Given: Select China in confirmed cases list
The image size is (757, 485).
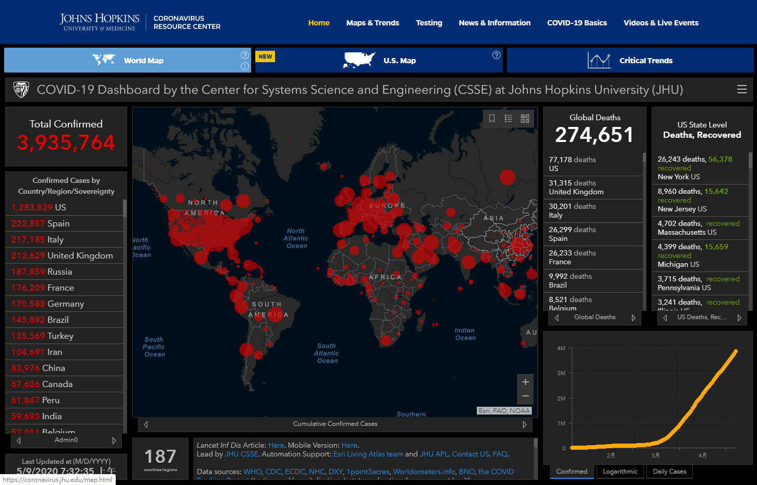Looking at the screenshot, I should 64,368.
